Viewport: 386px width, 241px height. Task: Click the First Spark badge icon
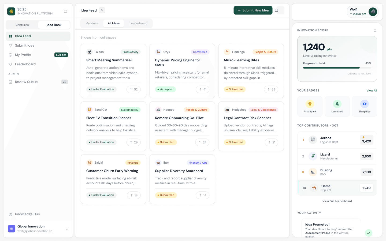pyautogui.click(x=310, y=104)
